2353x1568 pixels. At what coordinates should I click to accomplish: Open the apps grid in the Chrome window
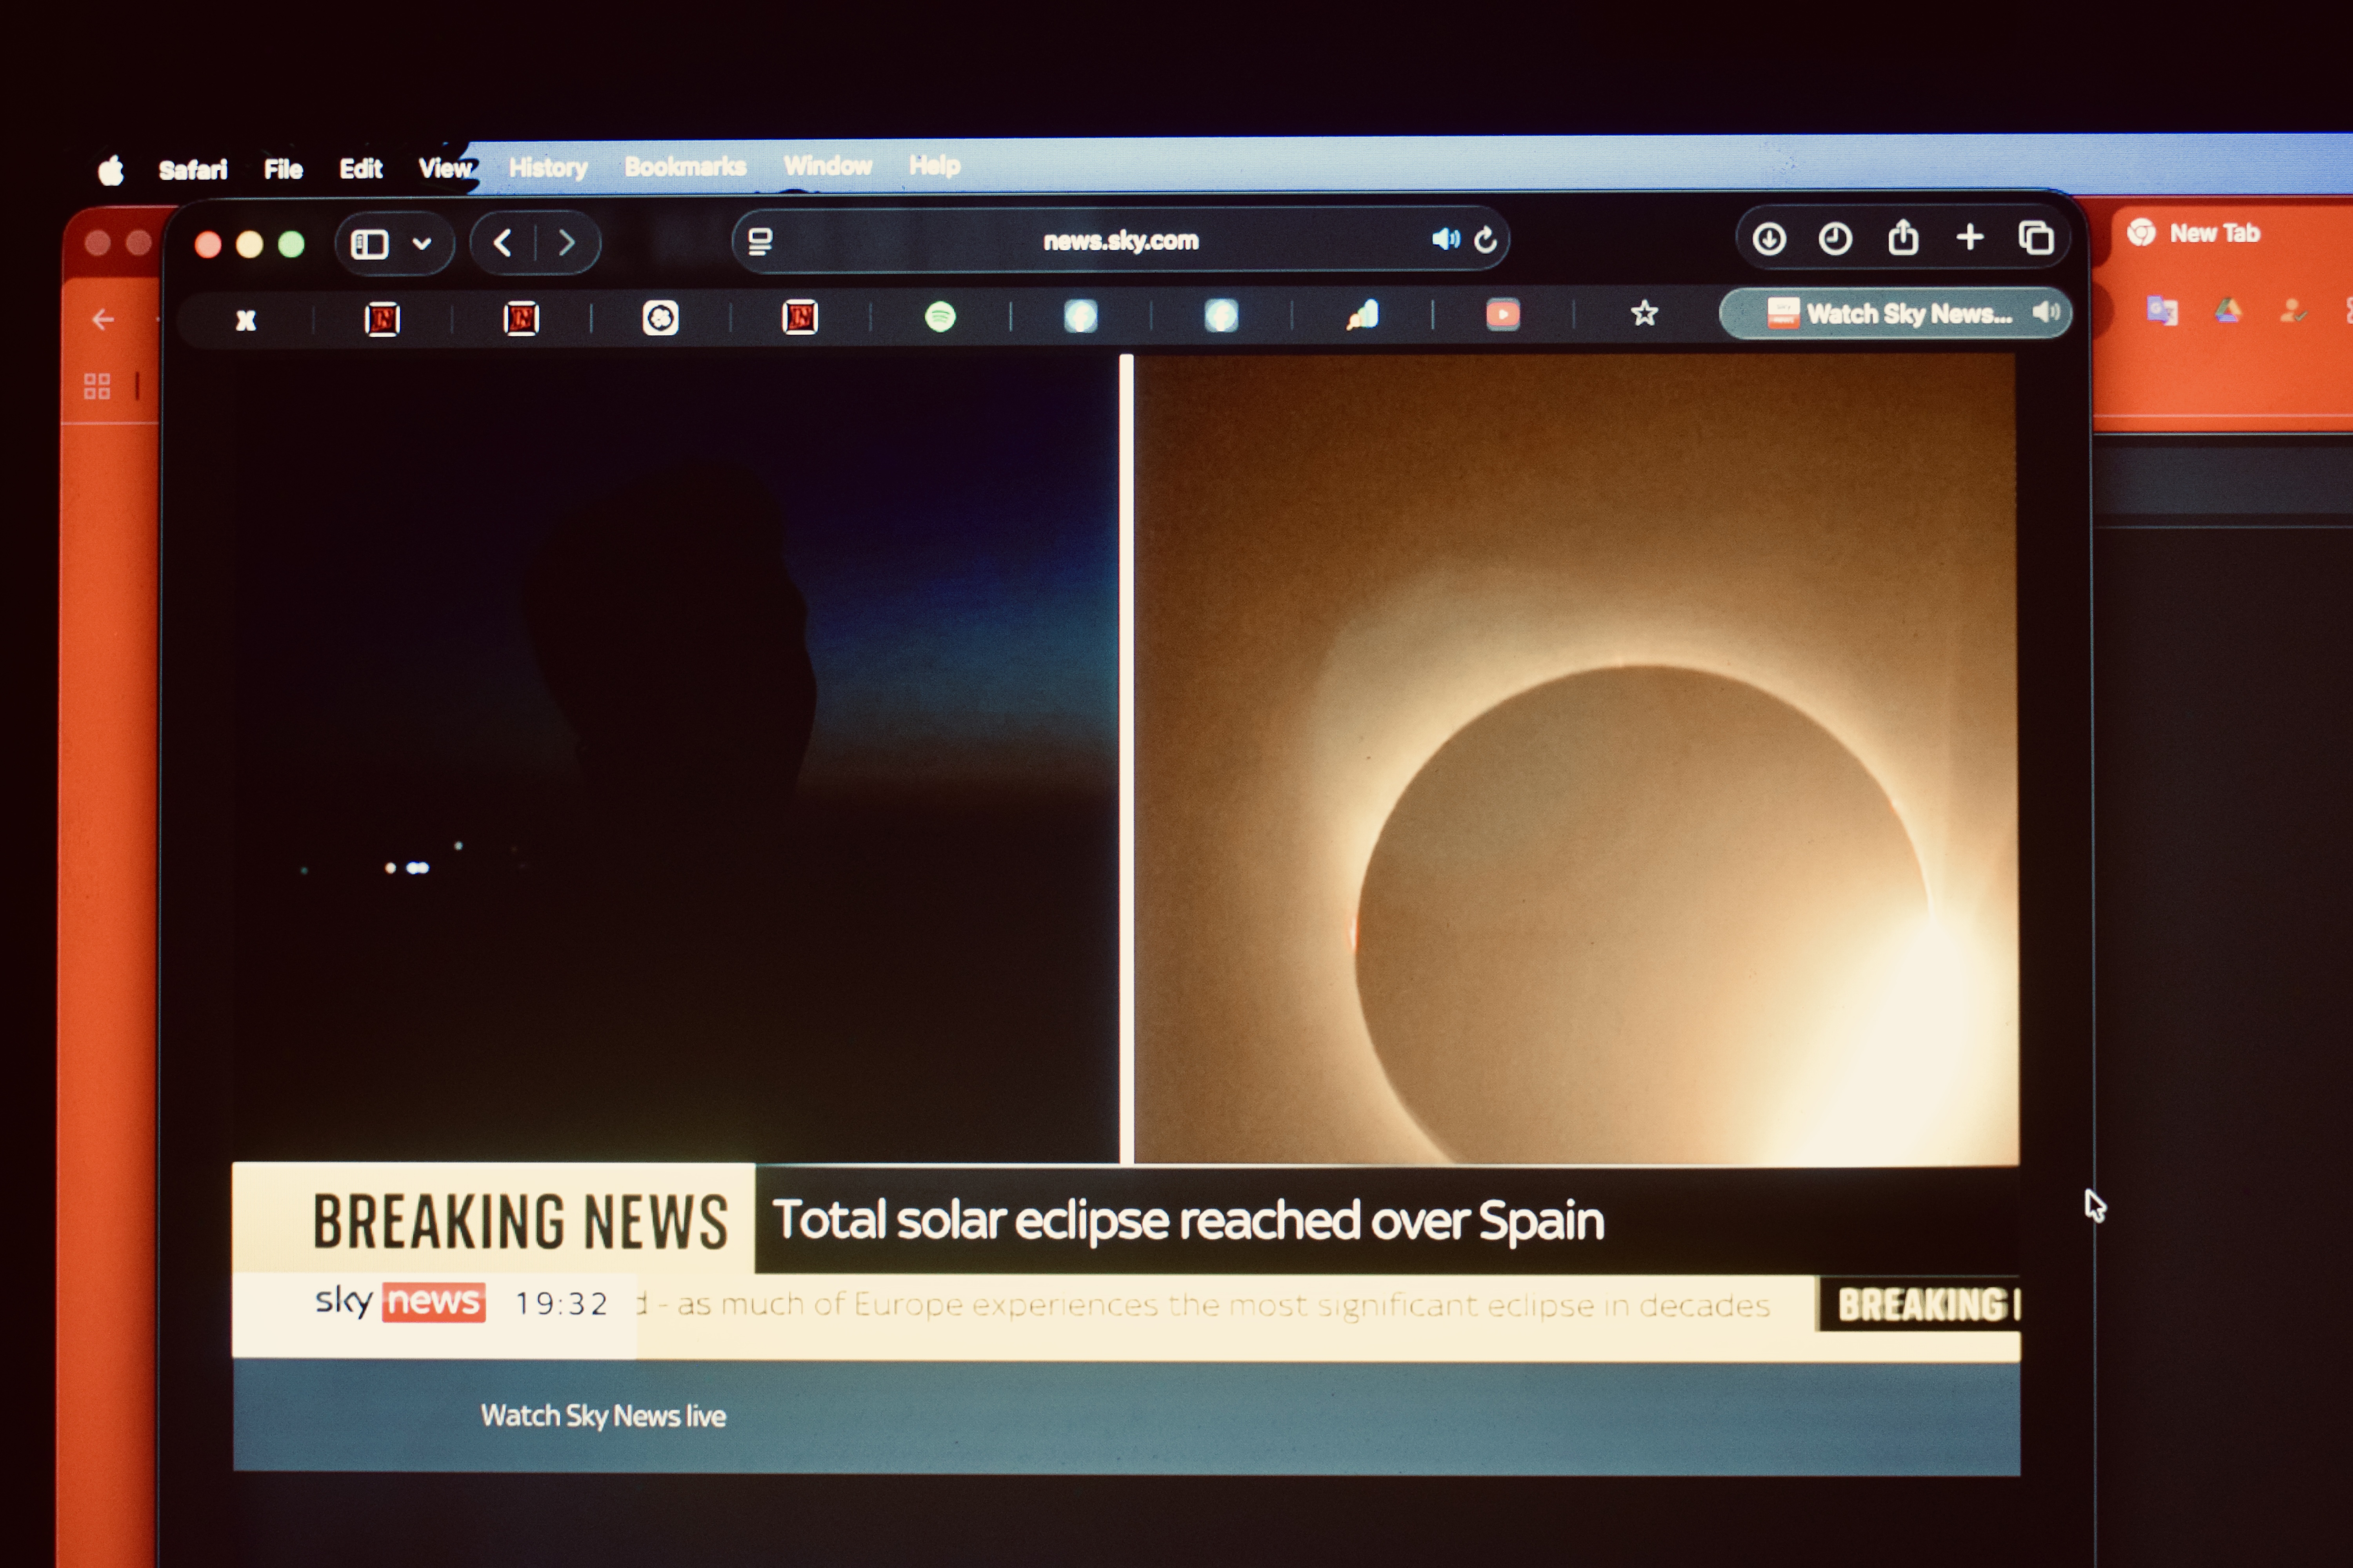pos(97,386)
